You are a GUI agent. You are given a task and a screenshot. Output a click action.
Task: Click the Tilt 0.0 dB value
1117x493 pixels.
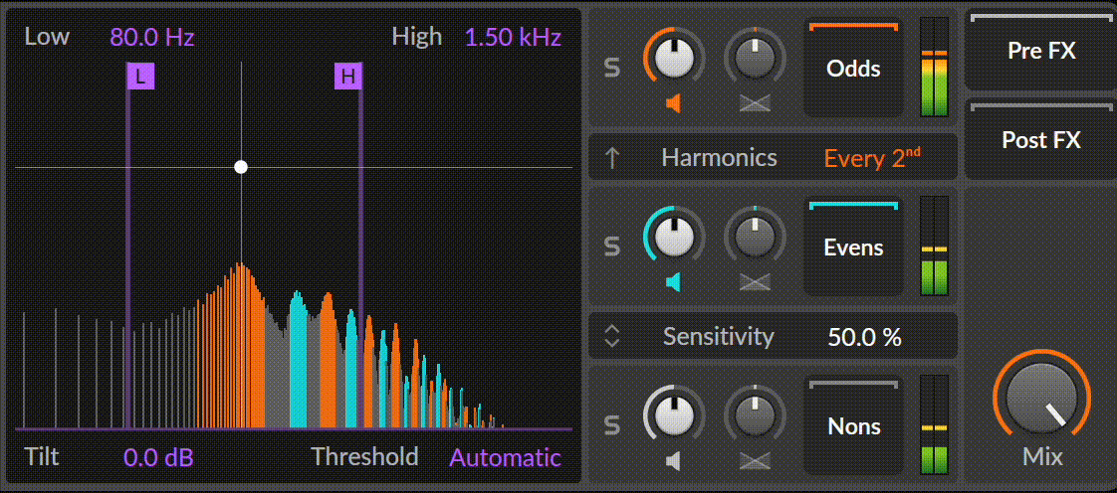click(158, 457)
